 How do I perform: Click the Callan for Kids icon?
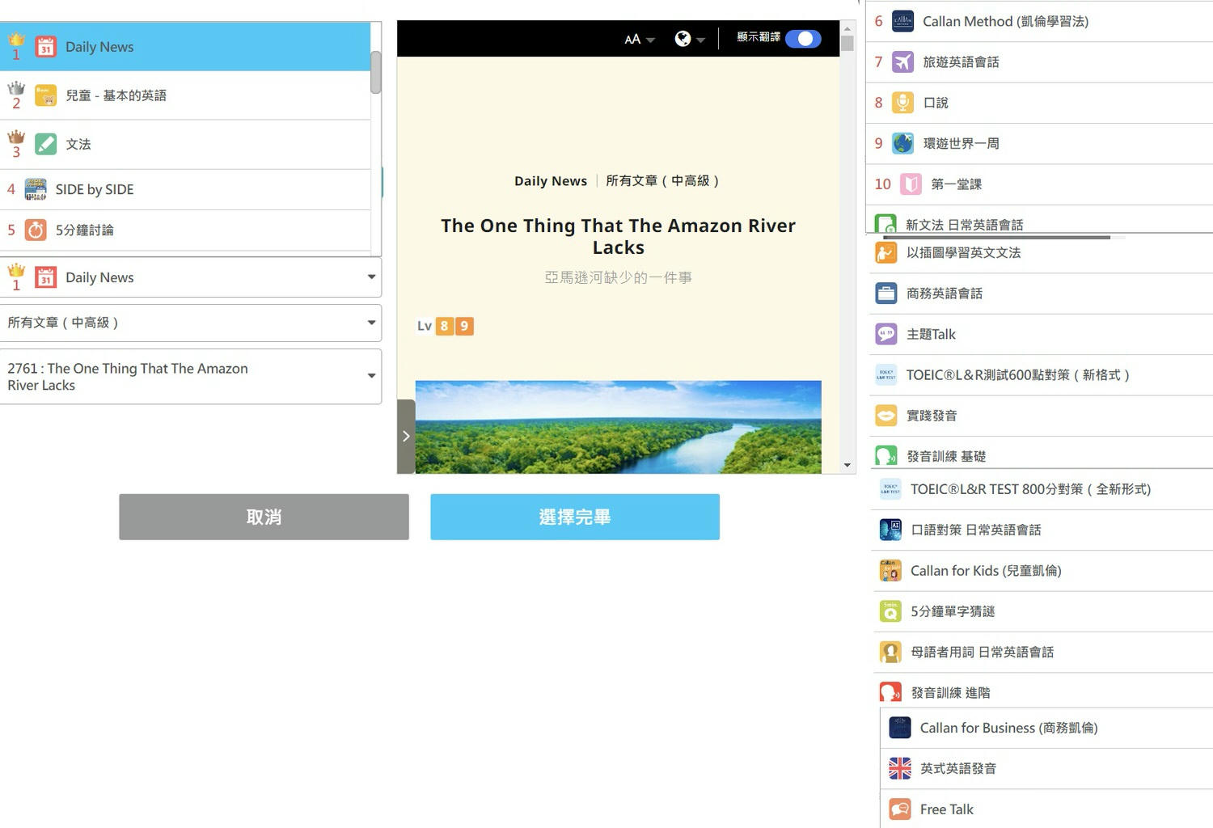tap(890, 570)
